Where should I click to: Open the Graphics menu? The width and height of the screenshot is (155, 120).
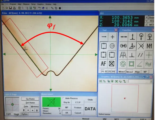[x=41, y=4]
